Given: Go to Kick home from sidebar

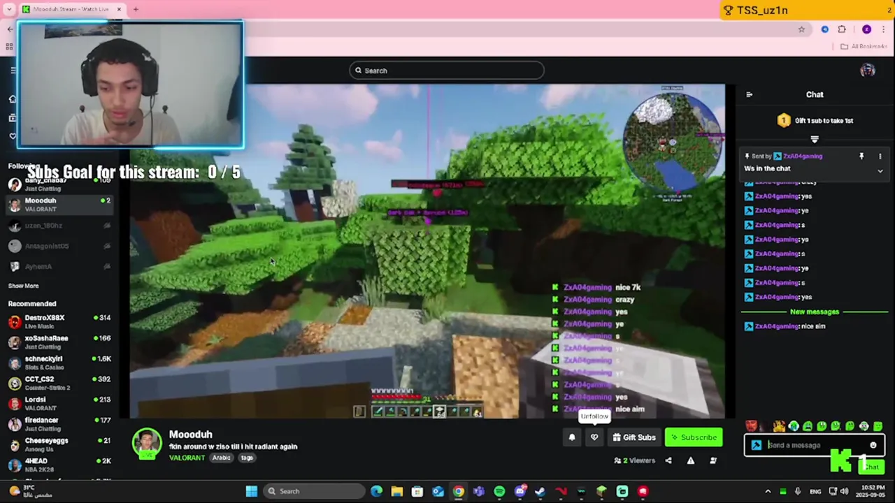Looking at the screenshot, I should coord(12,99).
